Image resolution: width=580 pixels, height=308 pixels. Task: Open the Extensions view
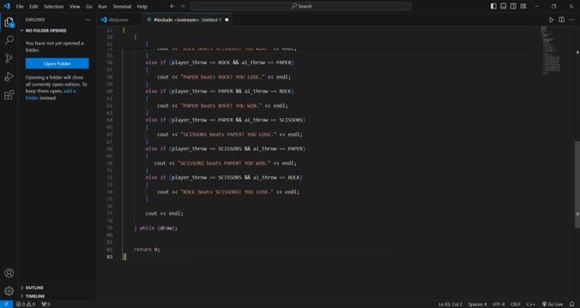coord(9,95)
